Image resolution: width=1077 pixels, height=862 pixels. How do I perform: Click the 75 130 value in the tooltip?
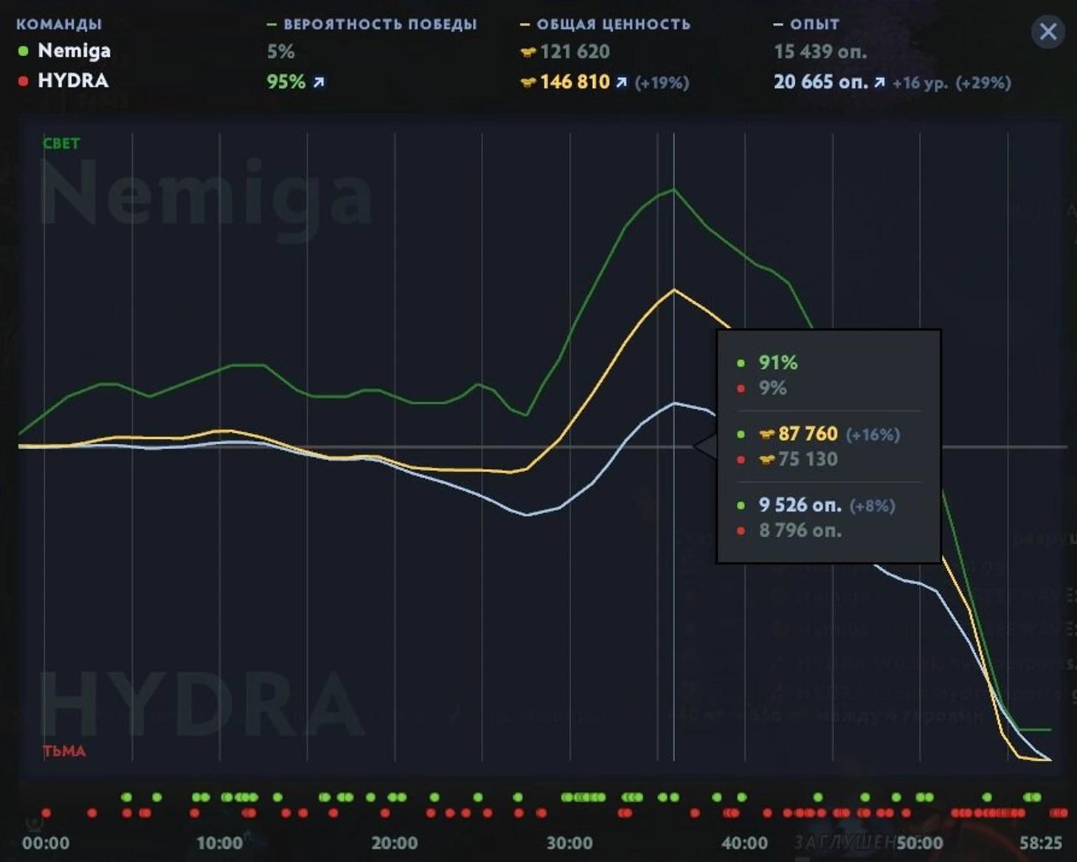[808, 459]
